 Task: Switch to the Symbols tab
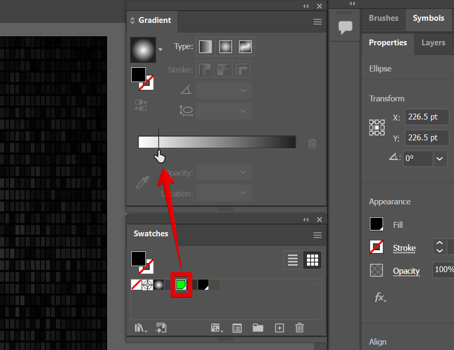(428, 18)
